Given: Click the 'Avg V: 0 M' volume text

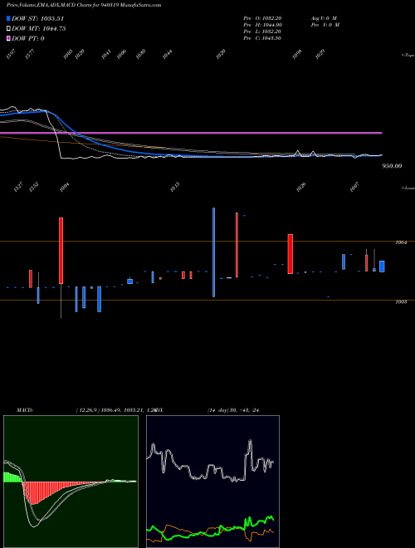Looking at the screenshot, I should tap(324, 18).
